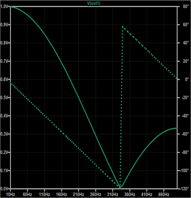Click the 210Hz frequency axis label
Screen dimensions: 191x198
click(x=79, y=194)
